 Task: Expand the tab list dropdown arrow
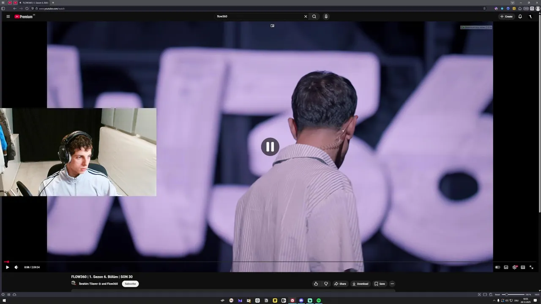(513, 3)
